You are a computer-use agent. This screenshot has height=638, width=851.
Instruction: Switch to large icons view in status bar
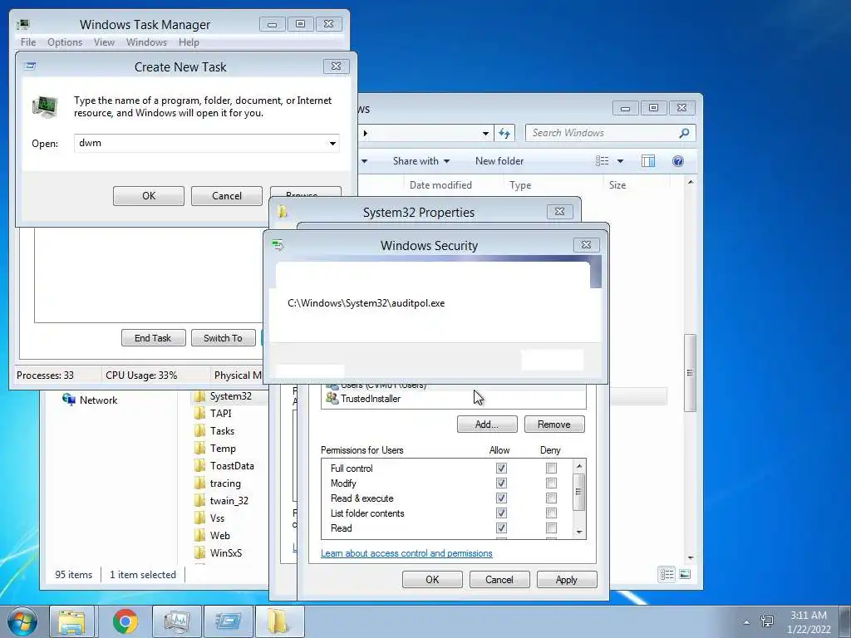coord(685,574)
